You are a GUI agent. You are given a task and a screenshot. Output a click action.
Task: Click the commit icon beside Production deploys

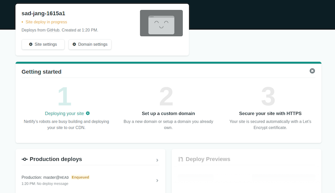25,159
